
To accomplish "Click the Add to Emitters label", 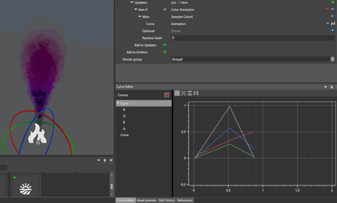I will pyautogui.click(x=137, y=52).
